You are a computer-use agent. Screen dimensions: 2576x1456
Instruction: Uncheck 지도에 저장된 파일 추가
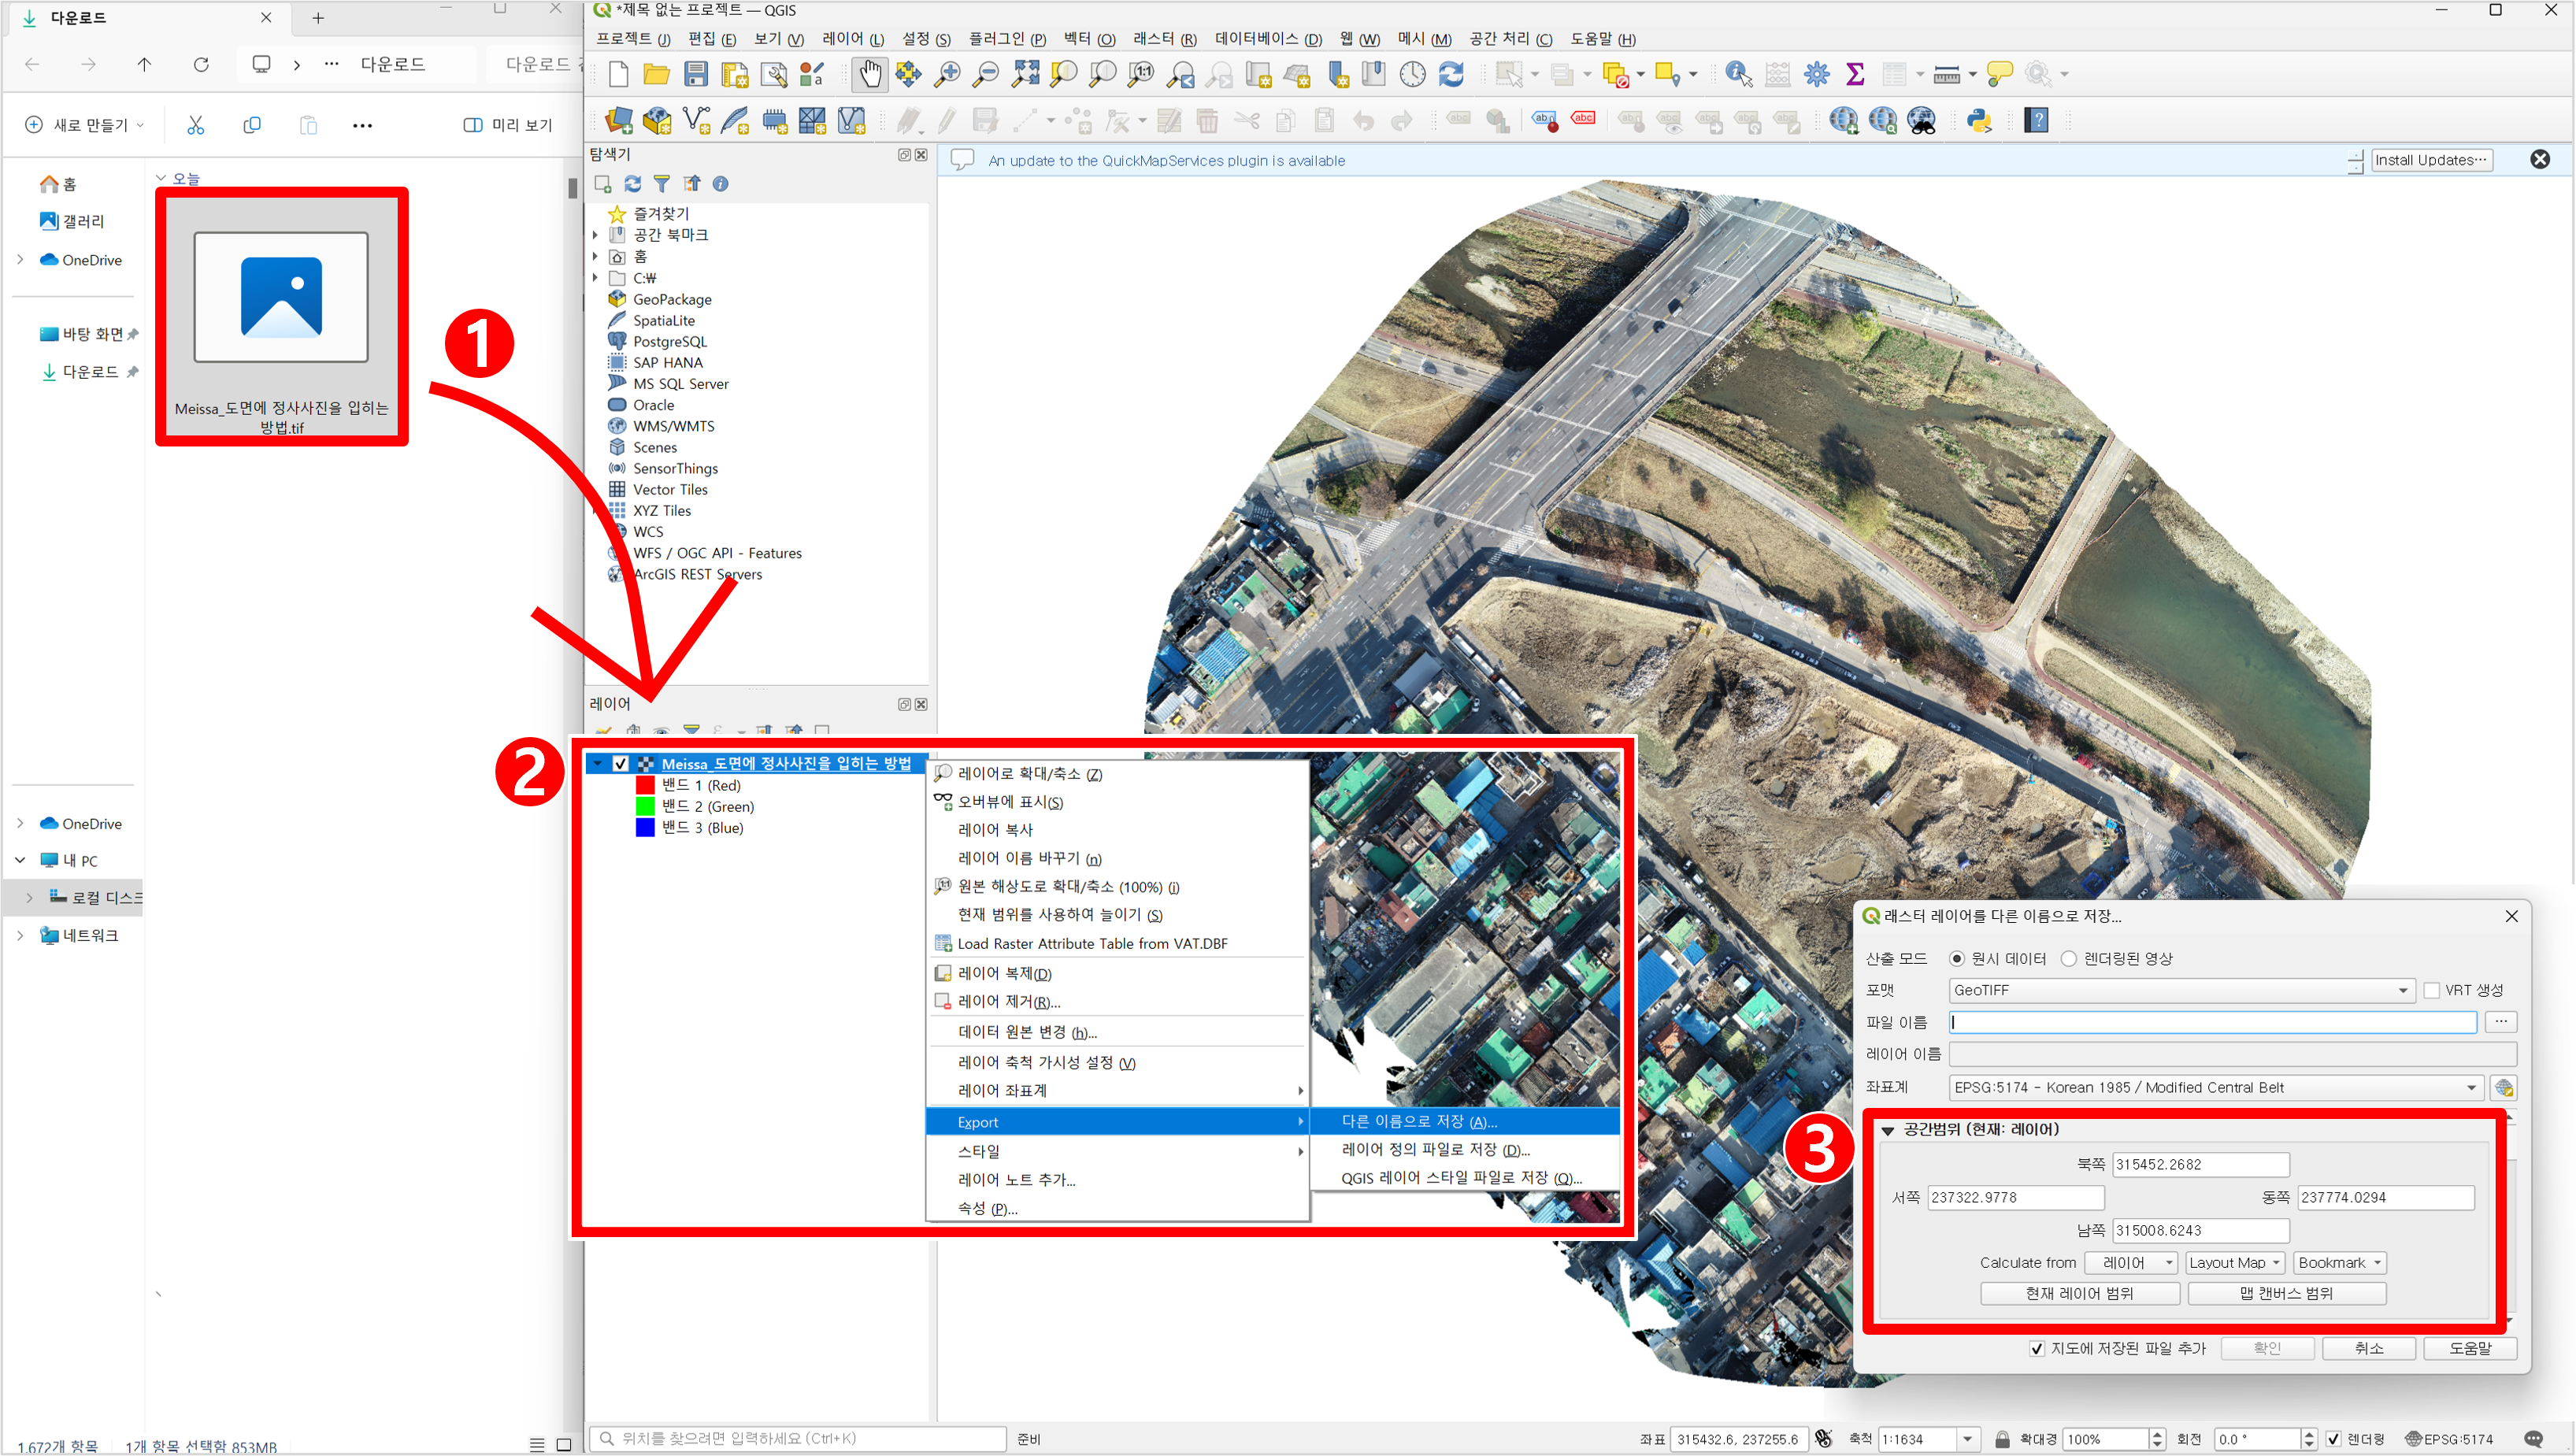click(x=2037, y=1349)
